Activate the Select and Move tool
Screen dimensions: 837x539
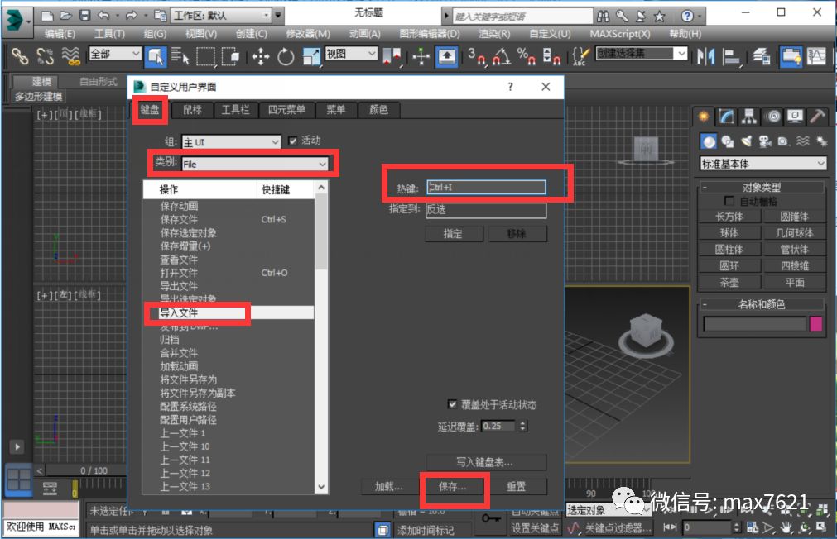tap(261, 56)
